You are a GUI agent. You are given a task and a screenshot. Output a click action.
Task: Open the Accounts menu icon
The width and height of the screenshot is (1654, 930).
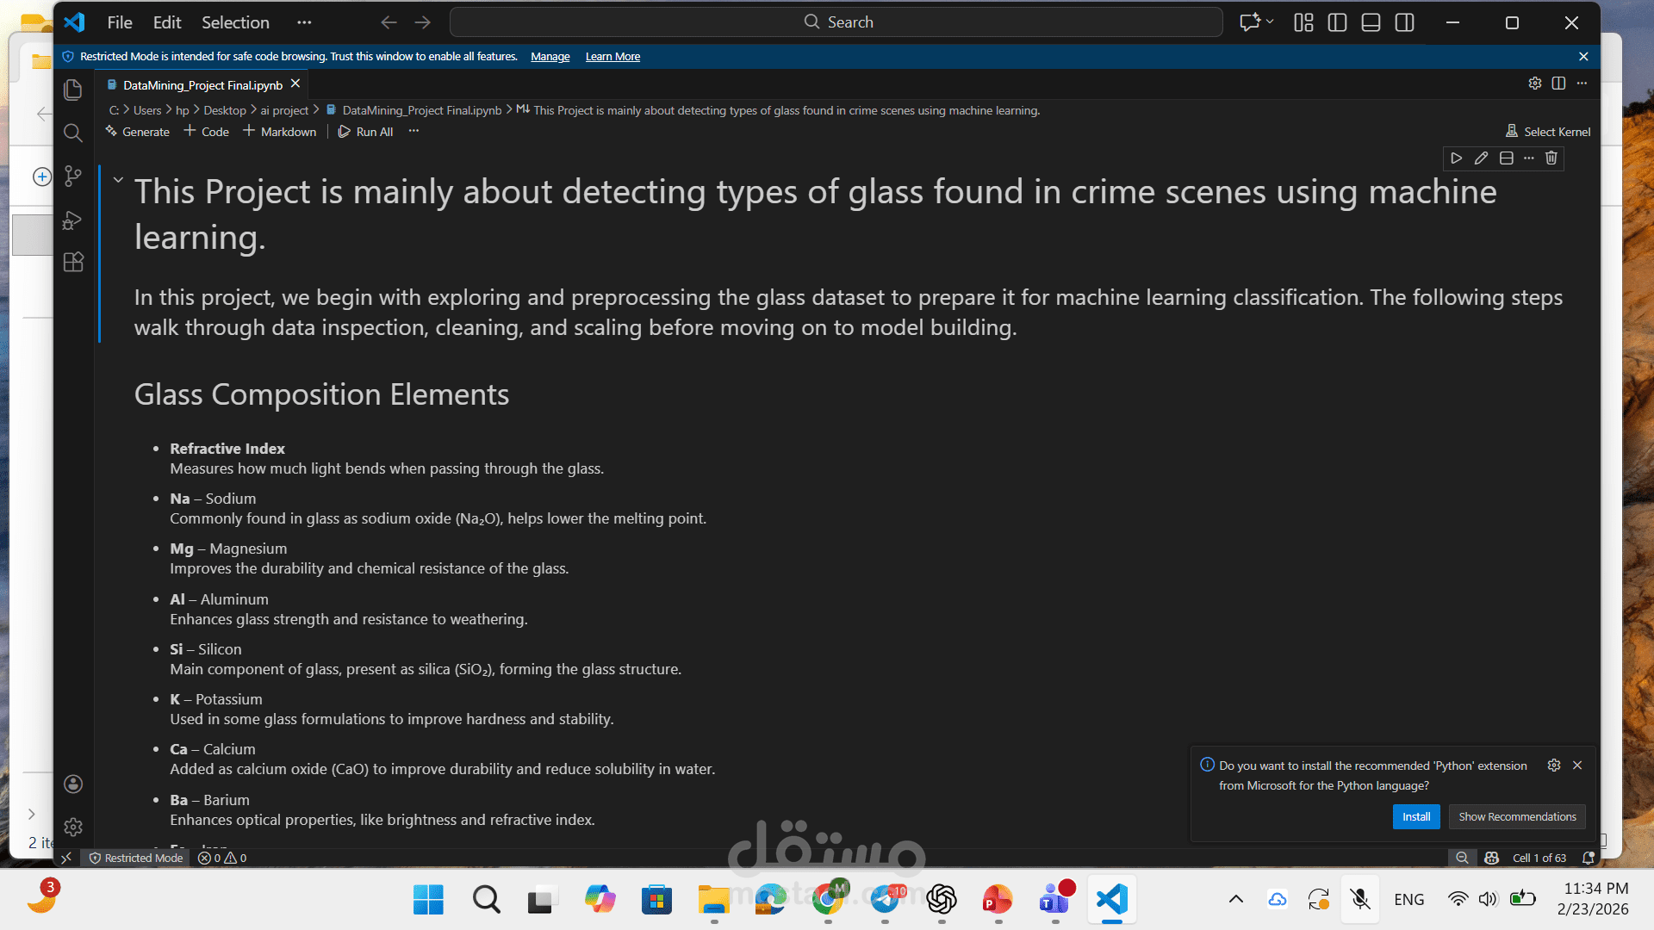(73, 784)
